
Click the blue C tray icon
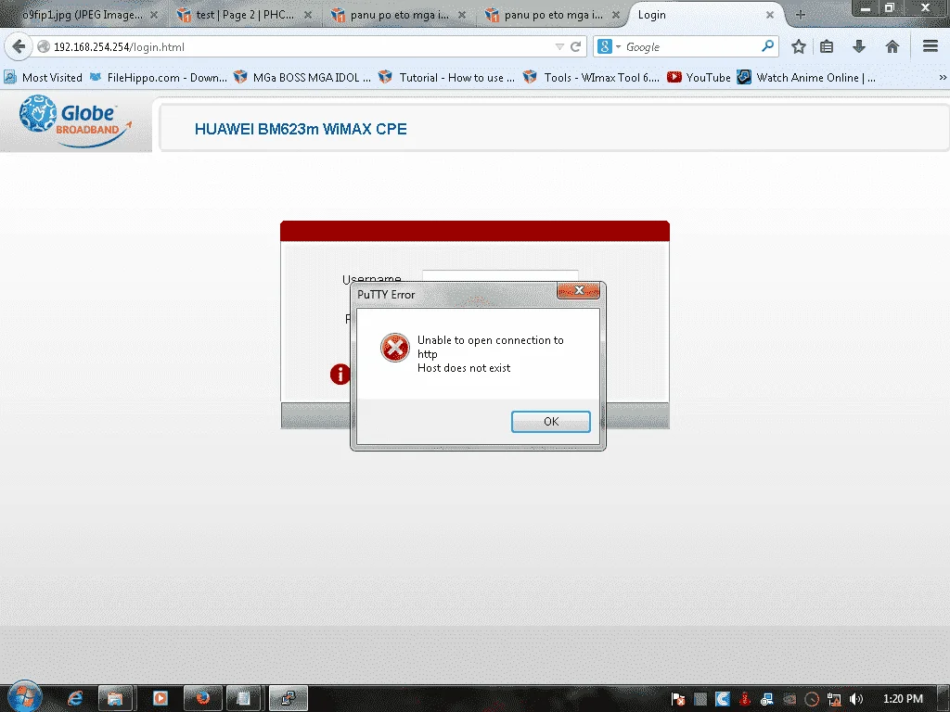(722, 699)
